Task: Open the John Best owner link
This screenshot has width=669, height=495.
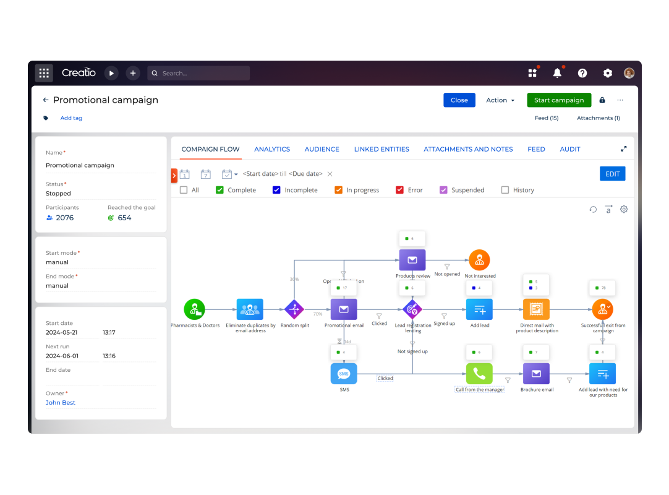Action: (61, 403)
